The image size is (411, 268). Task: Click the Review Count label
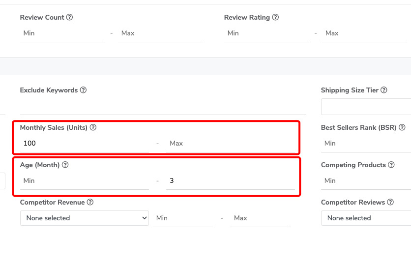[x=42, y=17]
